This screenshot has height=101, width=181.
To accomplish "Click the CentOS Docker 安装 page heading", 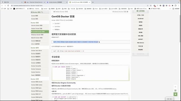I will click(x=63, y=17).
